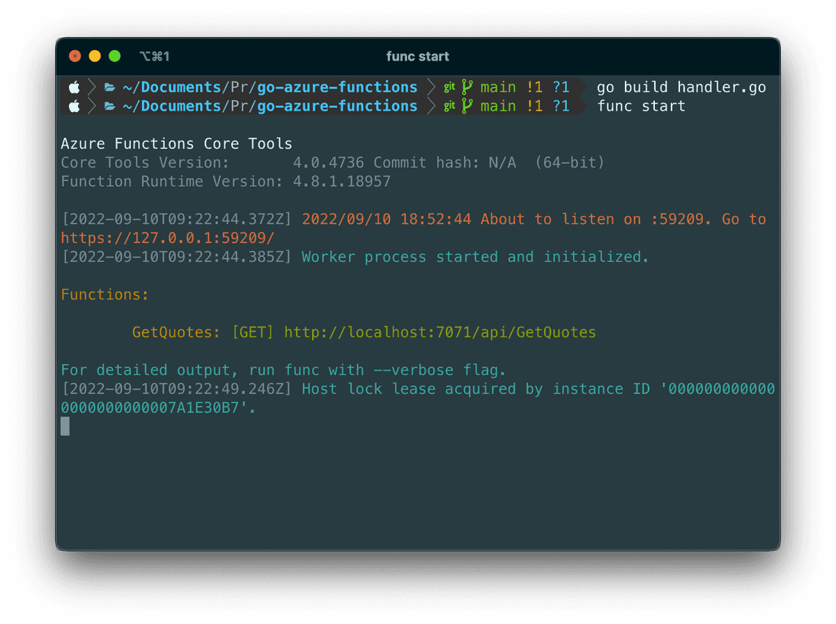The image size is (836, 624).
Task: Open the localhost GetQuotes API URL
Action: click(440, 332)
